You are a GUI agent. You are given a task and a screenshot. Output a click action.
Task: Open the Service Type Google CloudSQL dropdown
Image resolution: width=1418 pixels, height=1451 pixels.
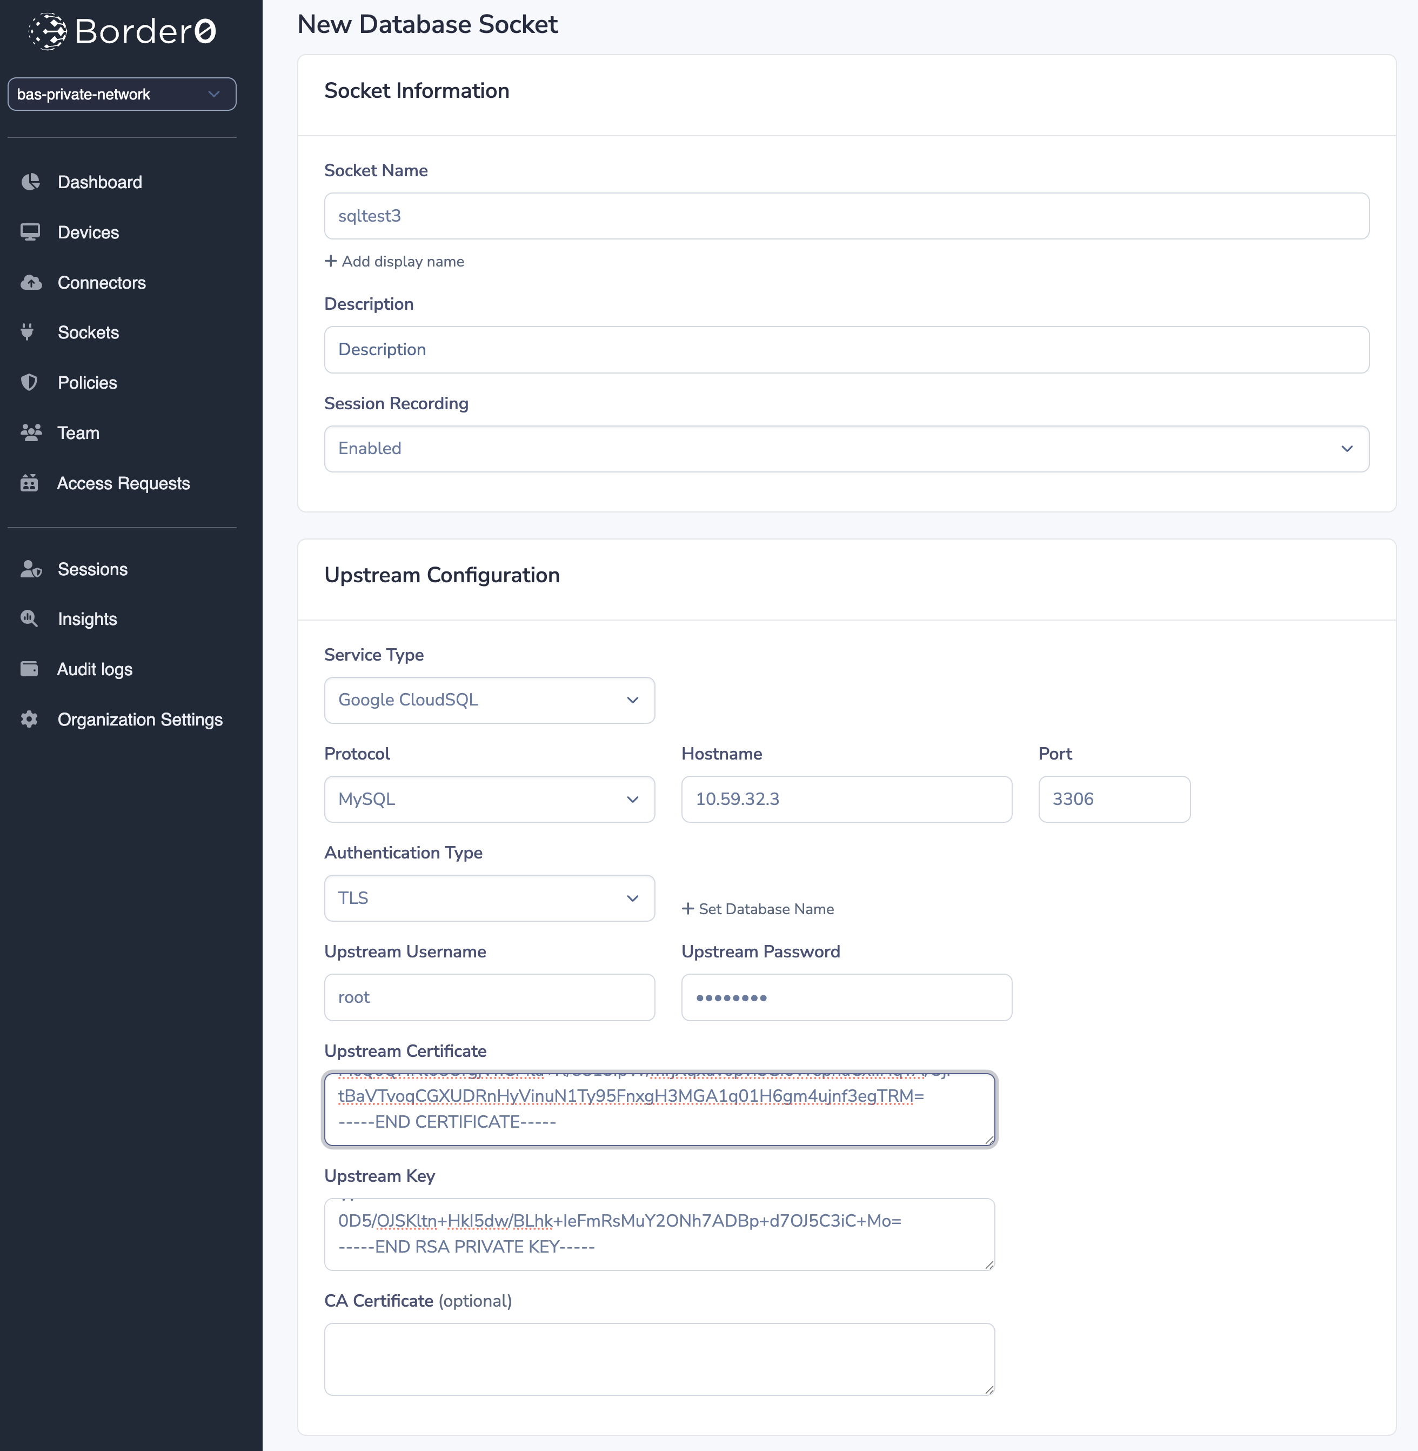click(489, 700)
